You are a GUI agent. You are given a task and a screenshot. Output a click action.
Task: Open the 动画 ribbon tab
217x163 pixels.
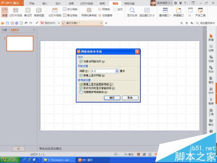[x=71, y=3]
